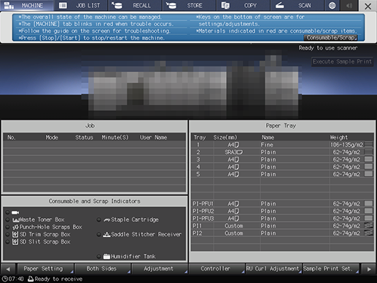Select the Staple Cartridge indicator circle
Viewport: 377px width, 283px height.
pyautogui.click(x=98, y=220)
